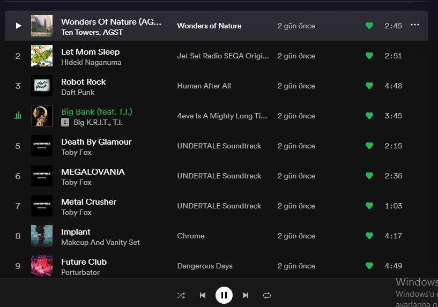Click the Metal Crusher cover thumbnail
Screen dimensions: 438x307
[42, 206]
